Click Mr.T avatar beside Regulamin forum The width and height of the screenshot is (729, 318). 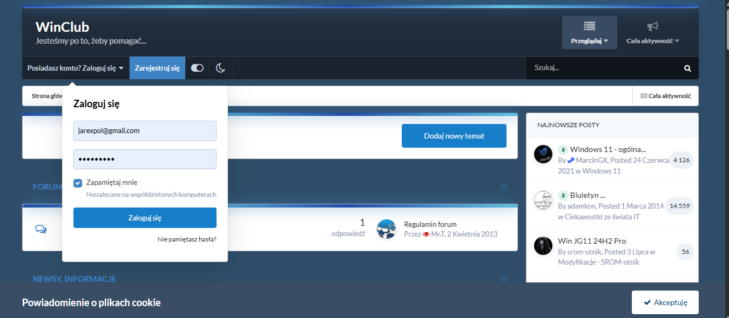(x=386, y=229)
